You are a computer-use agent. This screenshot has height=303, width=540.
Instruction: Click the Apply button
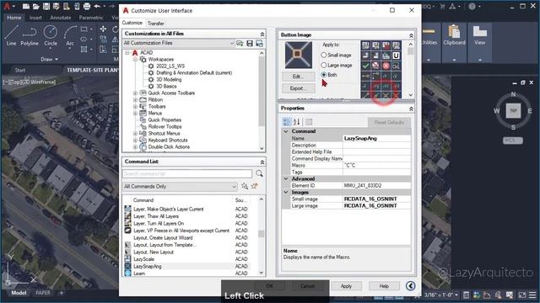click(x=346, y=286)
